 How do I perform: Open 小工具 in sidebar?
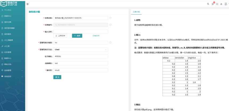click(7, 46)
